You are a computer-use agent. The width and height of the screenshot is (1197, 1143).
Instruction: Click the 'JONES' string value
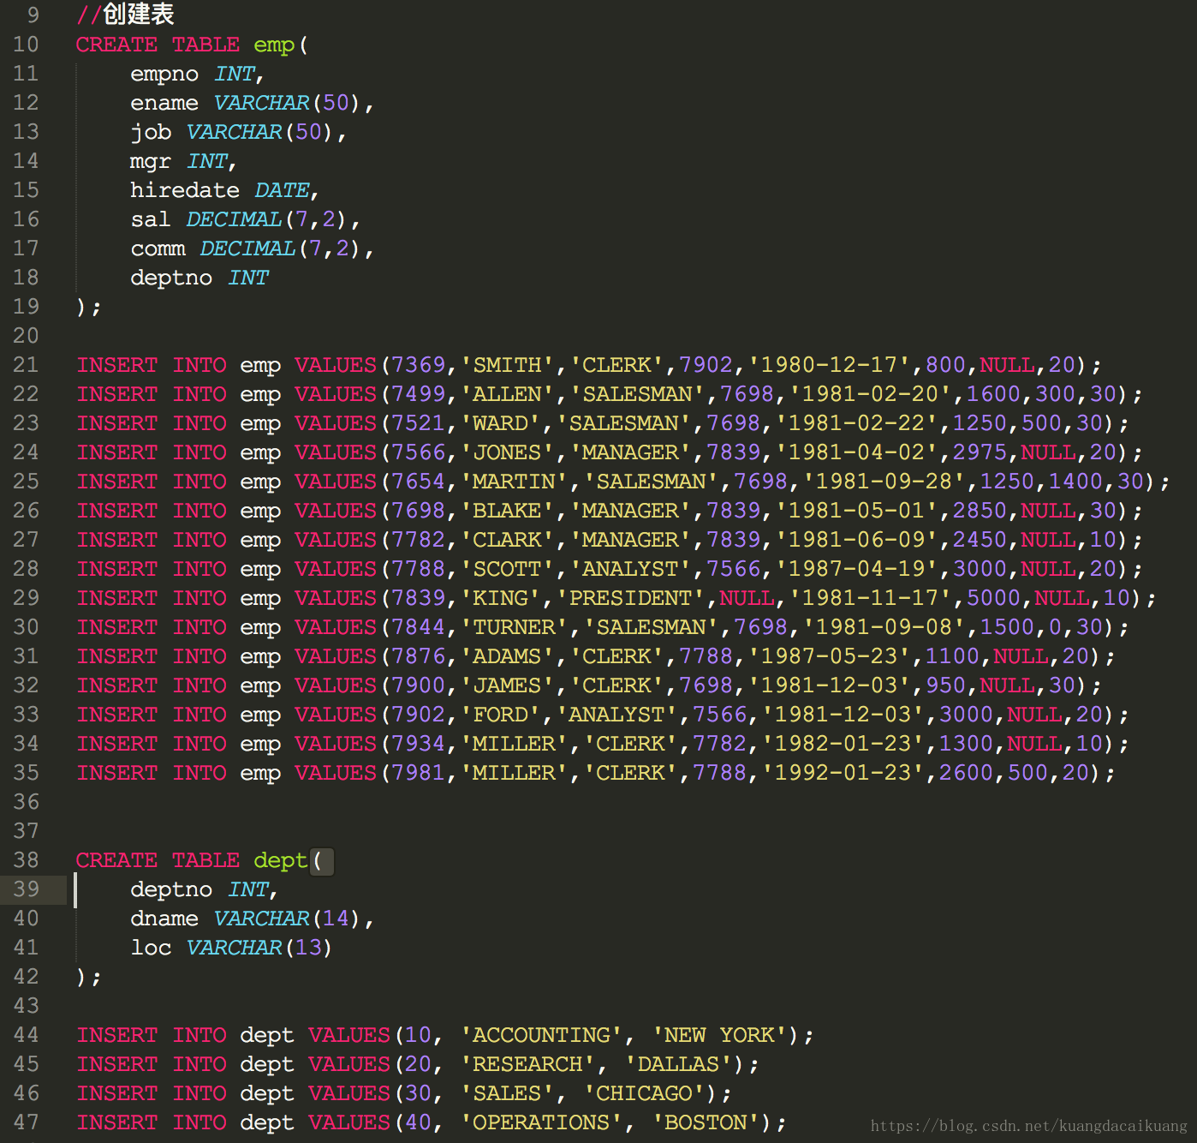[508, 453]
